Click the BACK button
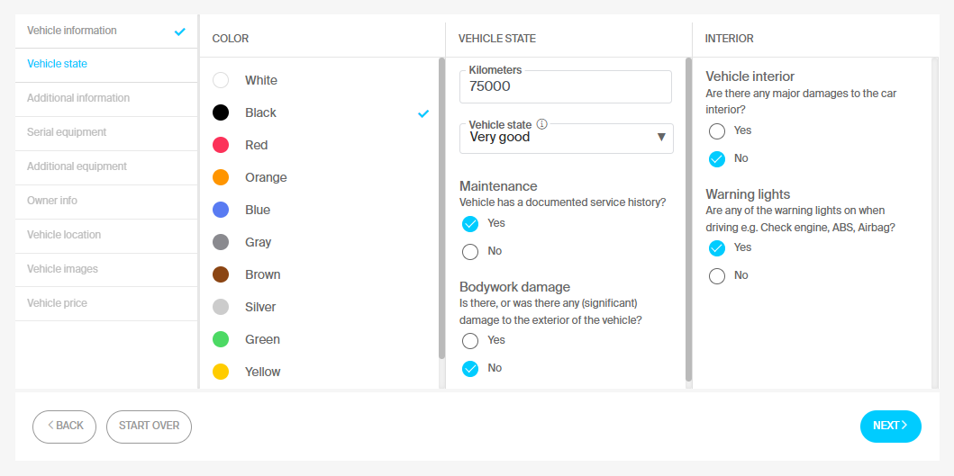 pos(65,427)
